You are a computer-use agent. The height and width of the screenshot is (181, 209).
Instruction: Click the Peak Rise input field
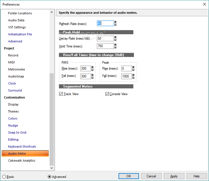tap(127, 68)
